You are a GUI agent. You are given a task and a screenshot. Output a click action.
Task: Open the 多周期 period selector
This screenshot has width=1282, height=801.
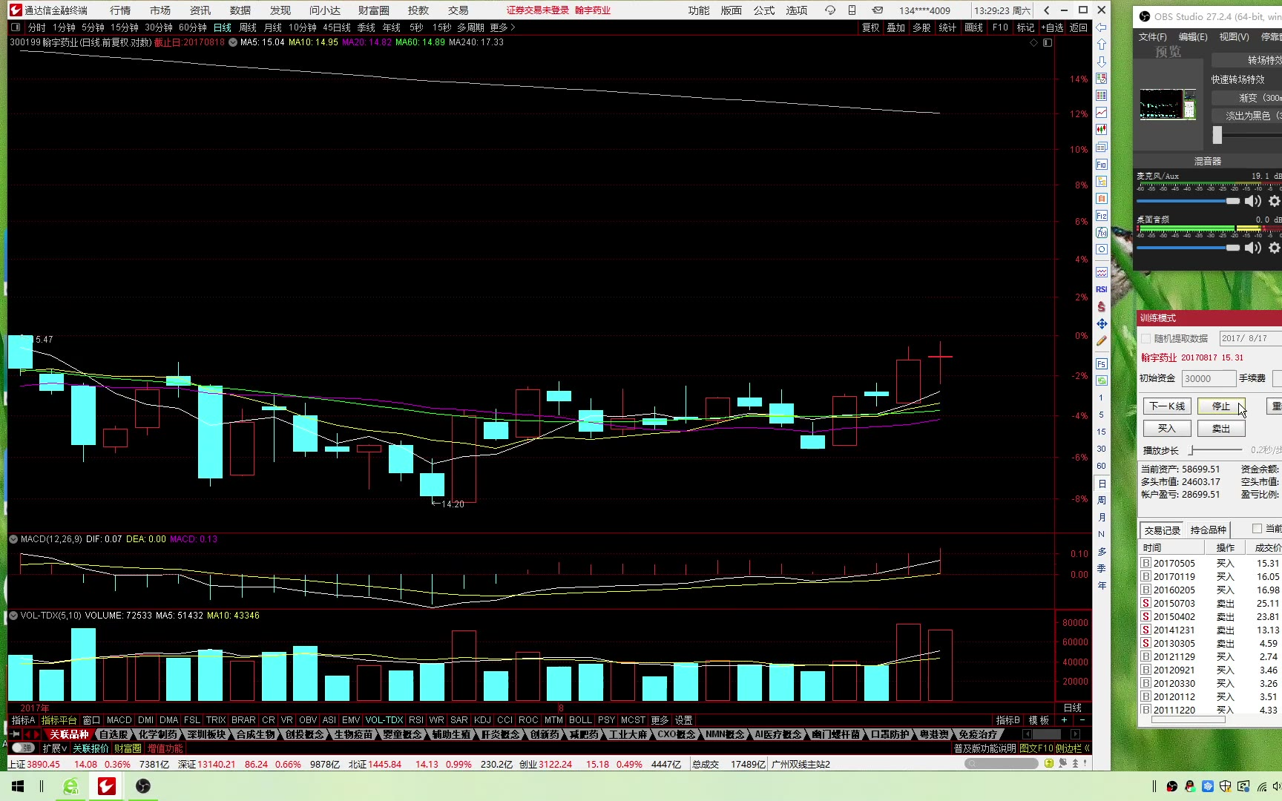tap(470, 27)
